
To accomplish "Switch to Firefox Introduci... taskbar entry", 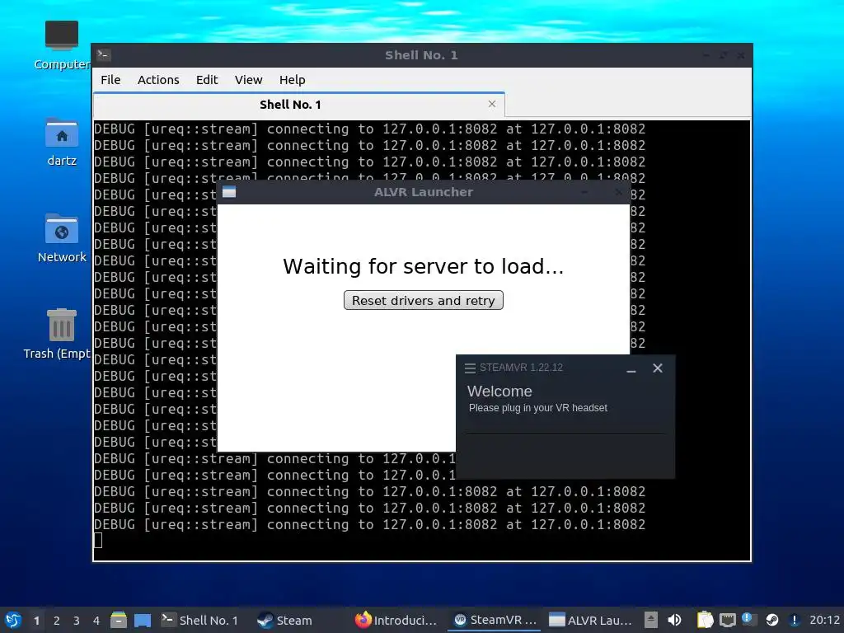I will [396, 620].
